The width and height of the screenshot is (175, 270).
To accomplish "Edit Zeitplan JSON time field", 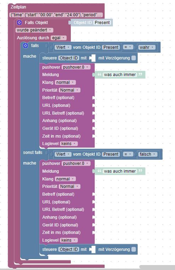I will [x=56, y=15].
